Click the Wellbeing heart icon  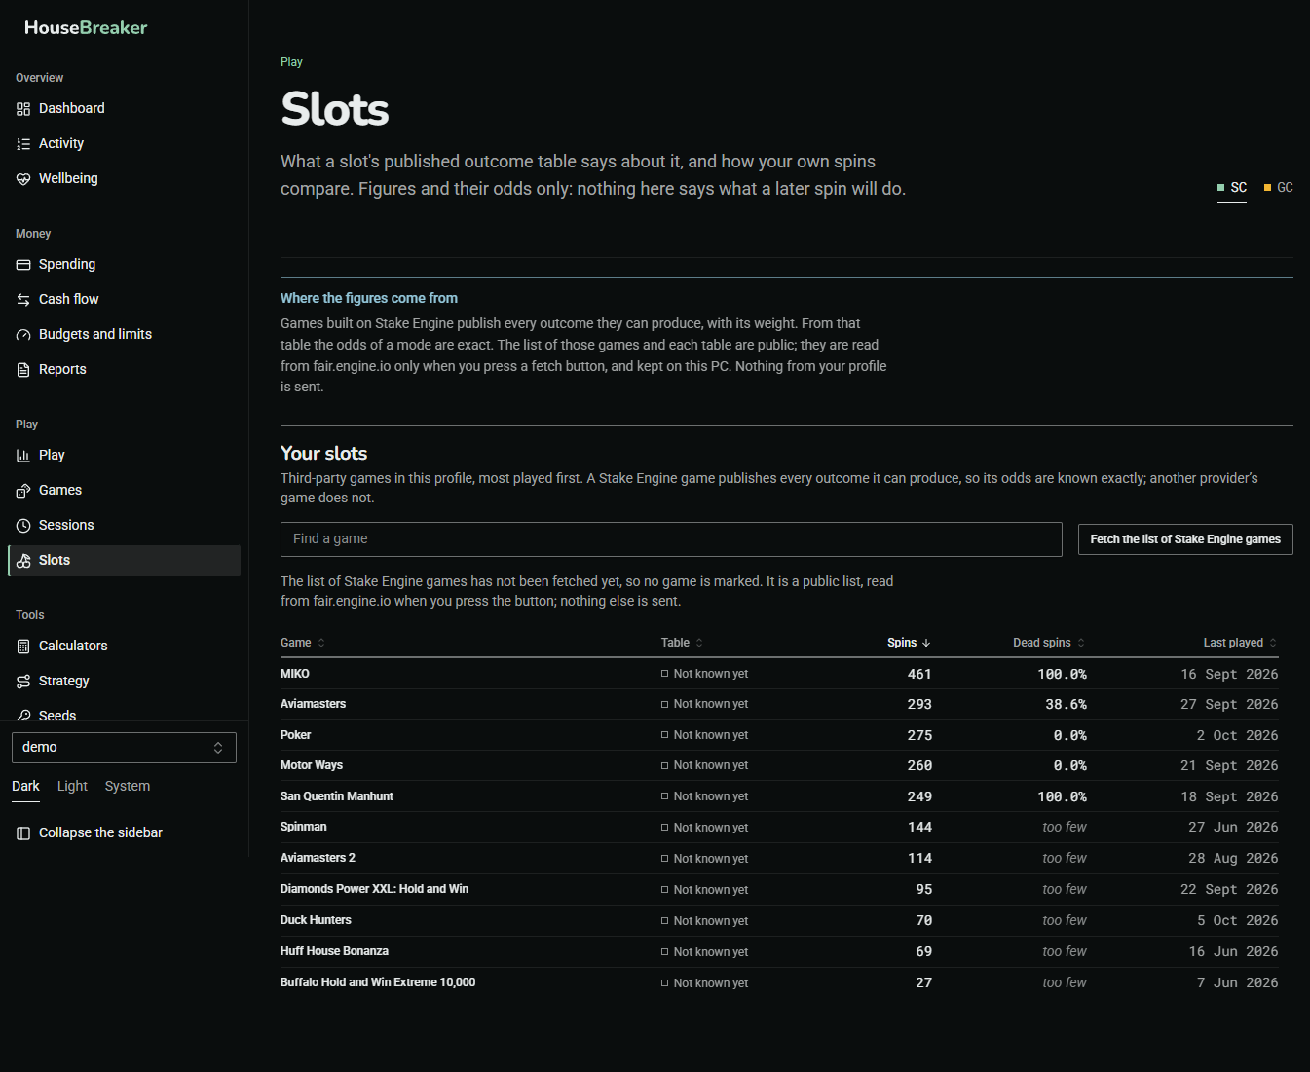tap(23, 179)
